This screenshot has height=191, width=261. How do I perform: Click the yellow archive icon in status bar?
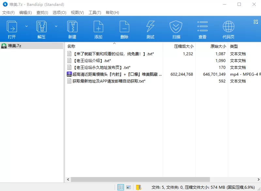click(x=138, y=187)
